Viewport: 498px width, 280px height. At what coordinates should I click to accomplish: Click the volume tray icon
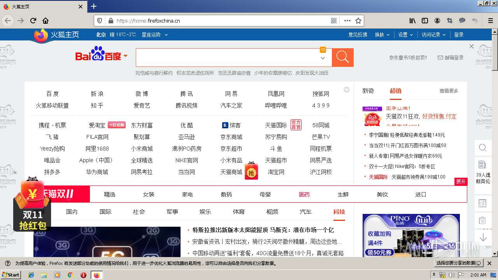click(452, 275)
